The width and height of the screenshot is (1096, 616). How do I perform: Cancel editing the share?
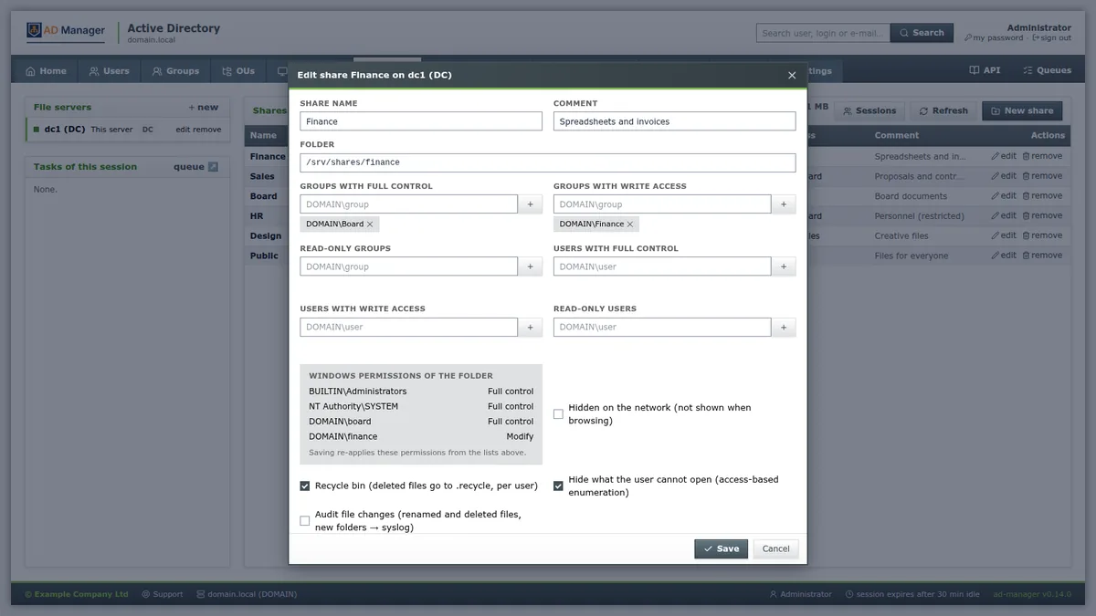[775, 548]
